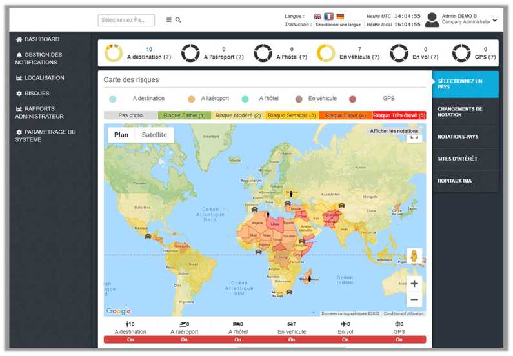513x356 pixels.
Task: Select the Risque Faible (1) filter
Action: [185, 115]
